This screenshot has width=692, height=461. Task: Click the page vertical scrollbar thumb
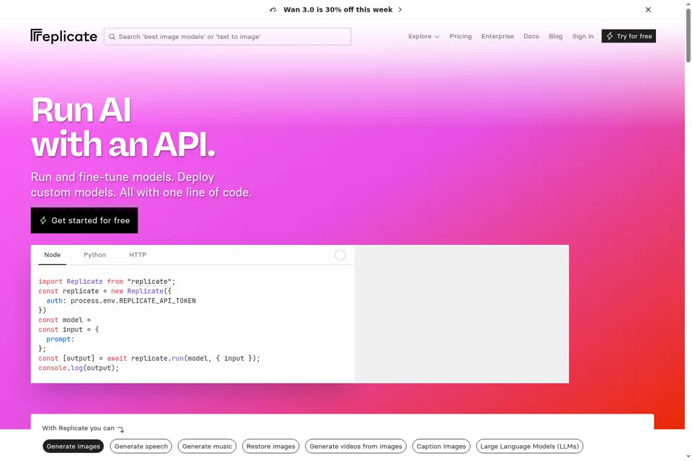coord(688,35)
